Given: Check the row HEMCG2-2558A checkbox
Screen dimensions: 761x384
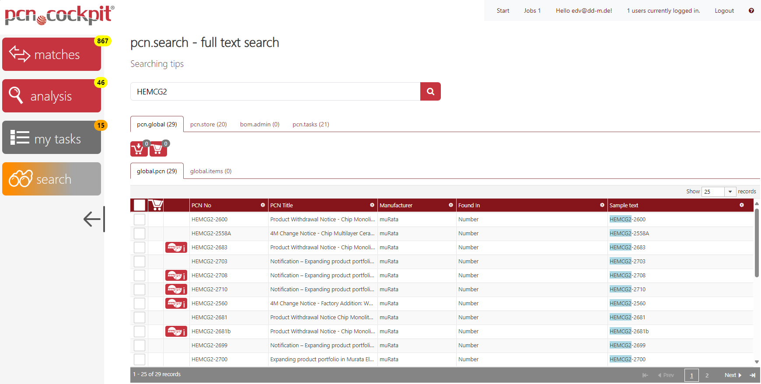Looking at the screenshot, I should tap(140, 234).
